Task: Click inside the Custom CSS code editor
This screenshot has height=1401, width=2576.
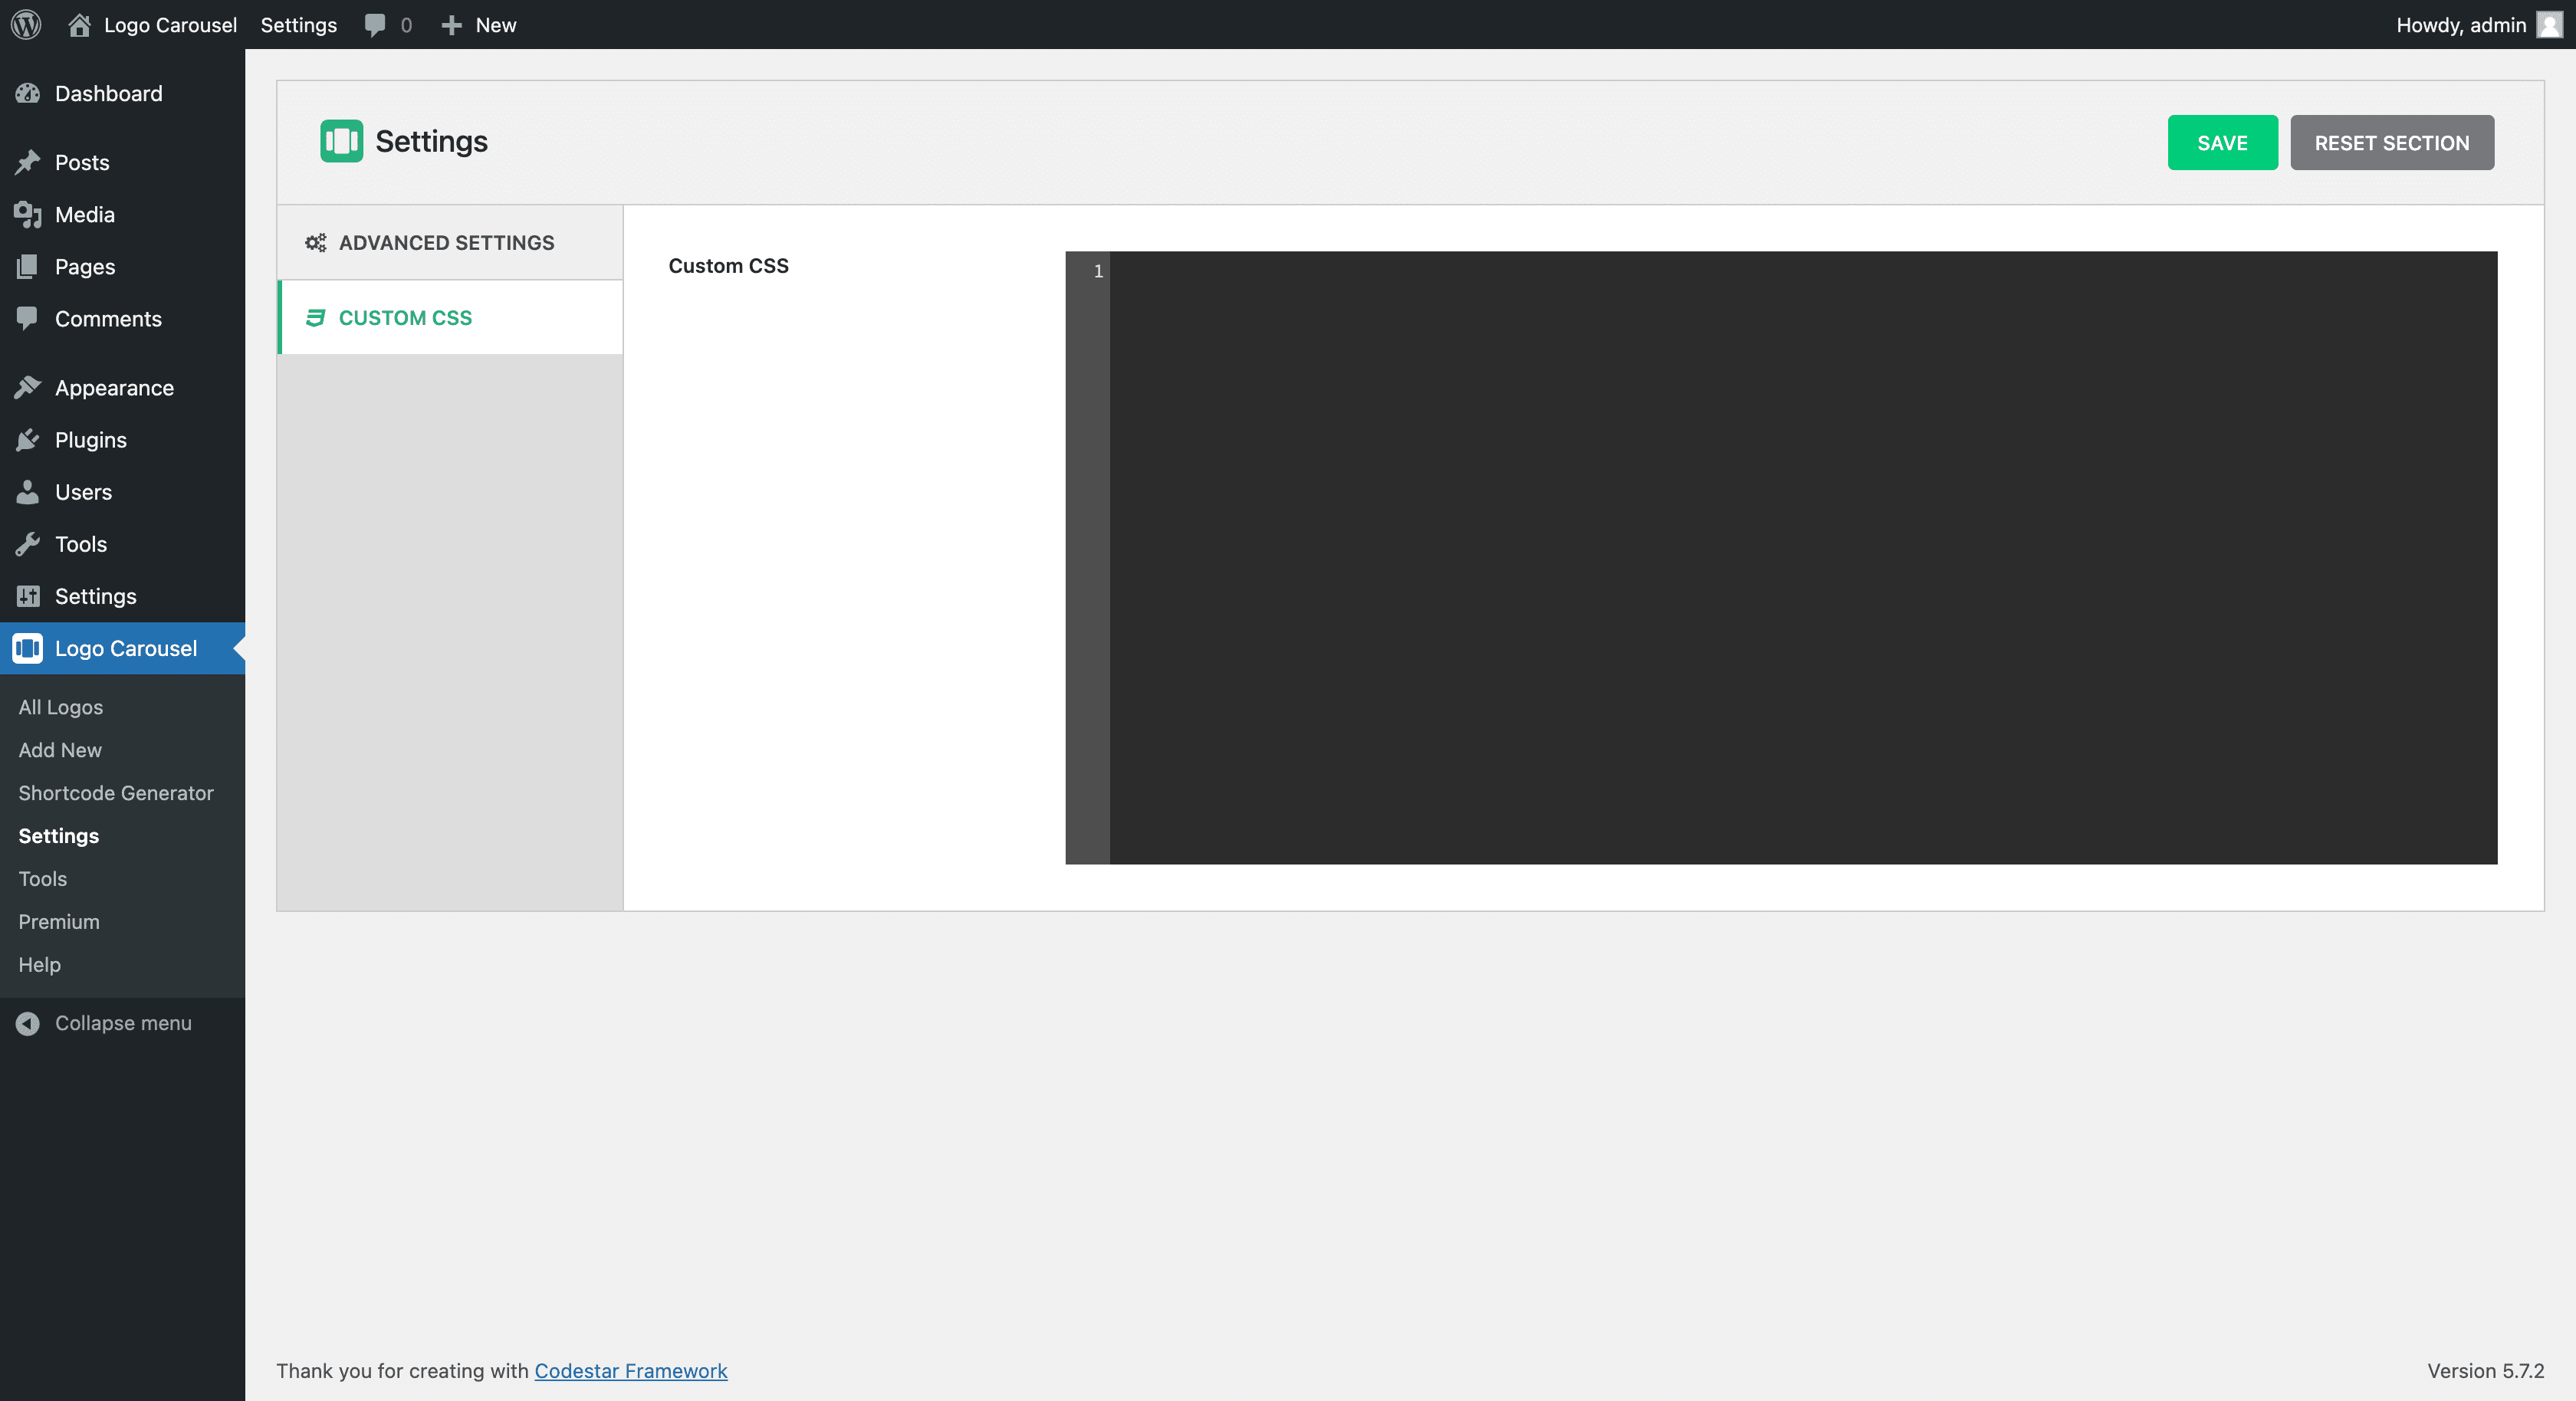Action: coord(1800,556)
